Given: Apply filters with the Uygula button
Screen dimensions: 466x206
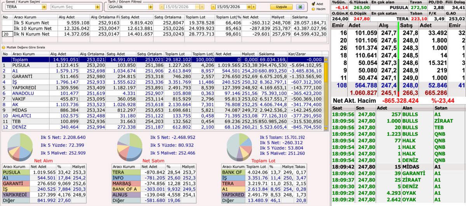Looking at the screenshot, I should pyautogui.click(x=281, y=7).
